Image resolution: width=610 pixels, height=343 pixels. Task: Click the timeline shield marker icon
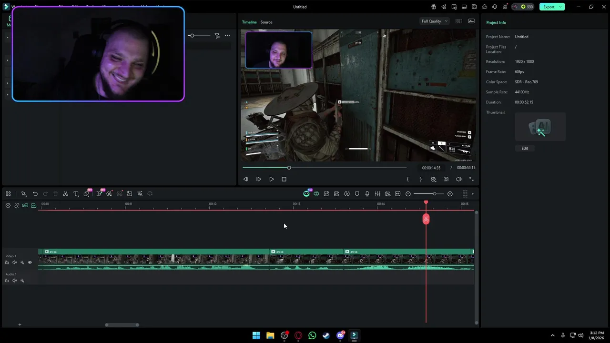pos(357,194)
